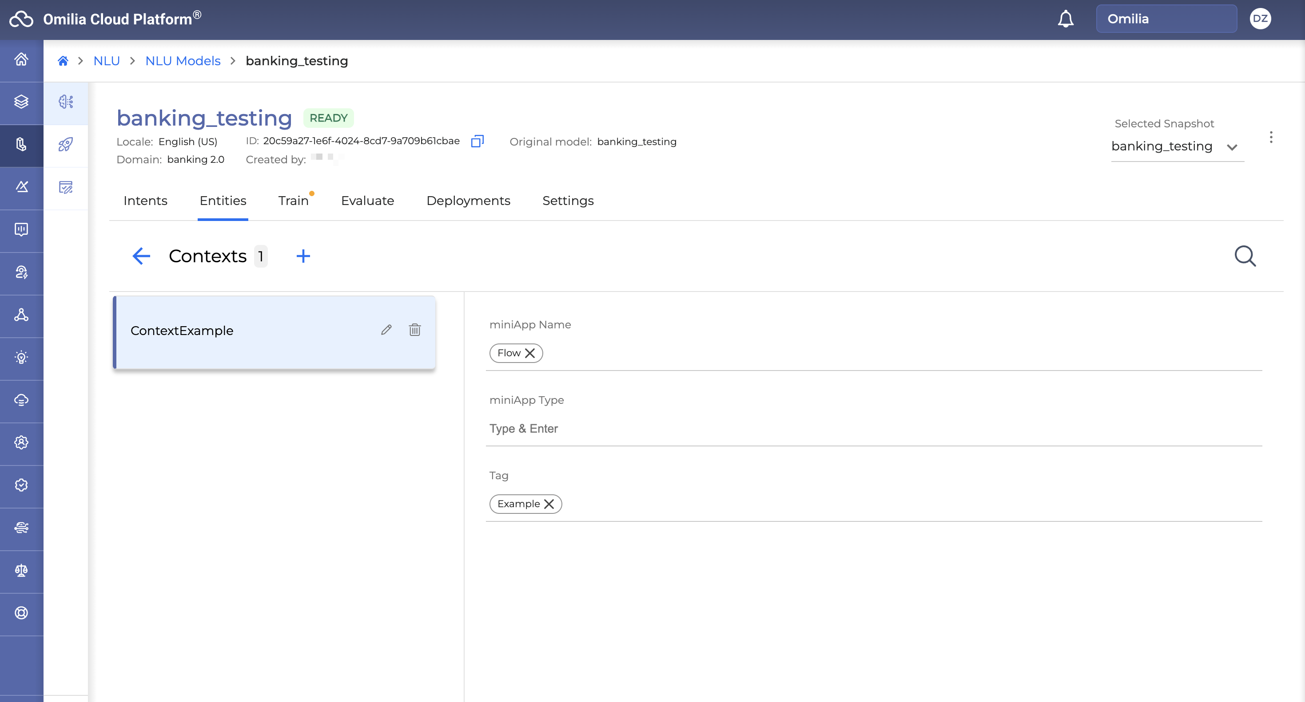Click the home icon in breadcrumb
Viewport: 1305px width, 702px height.
63,61
